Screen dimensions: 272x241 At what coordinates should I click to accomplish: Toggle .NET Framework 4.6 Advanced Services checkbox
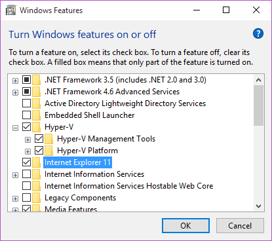26,92
